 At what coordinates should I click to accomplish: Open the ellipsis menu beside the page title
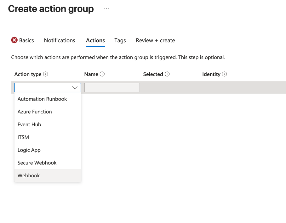(106, 9)
